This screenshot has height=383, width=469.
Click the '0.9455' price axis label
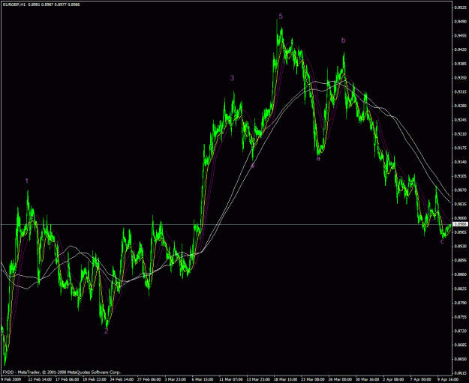click(x=461, y=36)
